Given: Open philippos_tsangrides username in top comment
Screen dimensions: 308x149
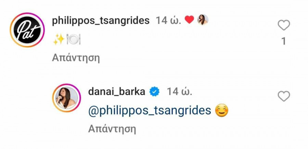Looking at the screenshot, I should pyautogui.click(x=101, y=21).
